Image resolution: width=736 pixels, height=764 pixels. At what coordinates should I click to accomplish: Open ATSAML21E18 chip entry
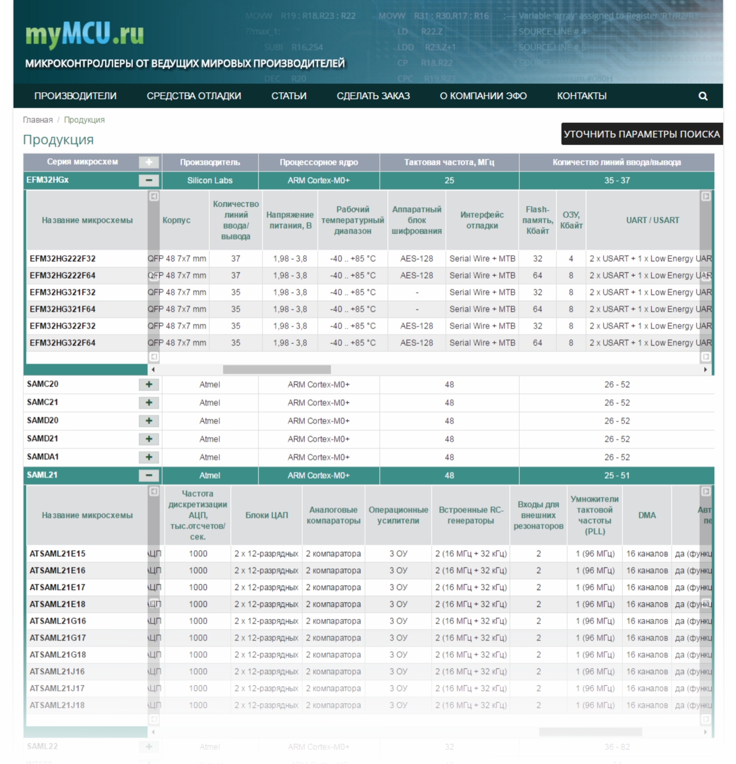[58, 604]
